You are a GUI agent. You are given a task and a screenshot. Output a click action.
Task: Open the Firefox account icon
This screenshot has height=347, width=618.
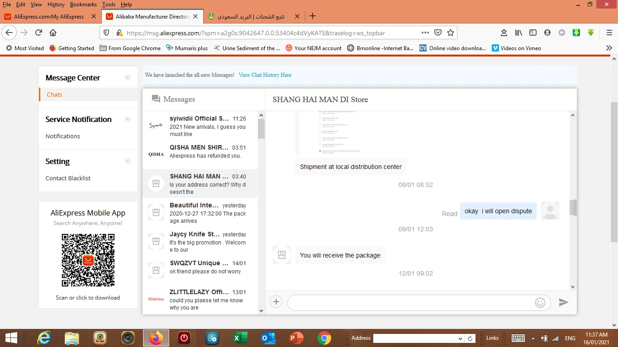coord(547,33)
